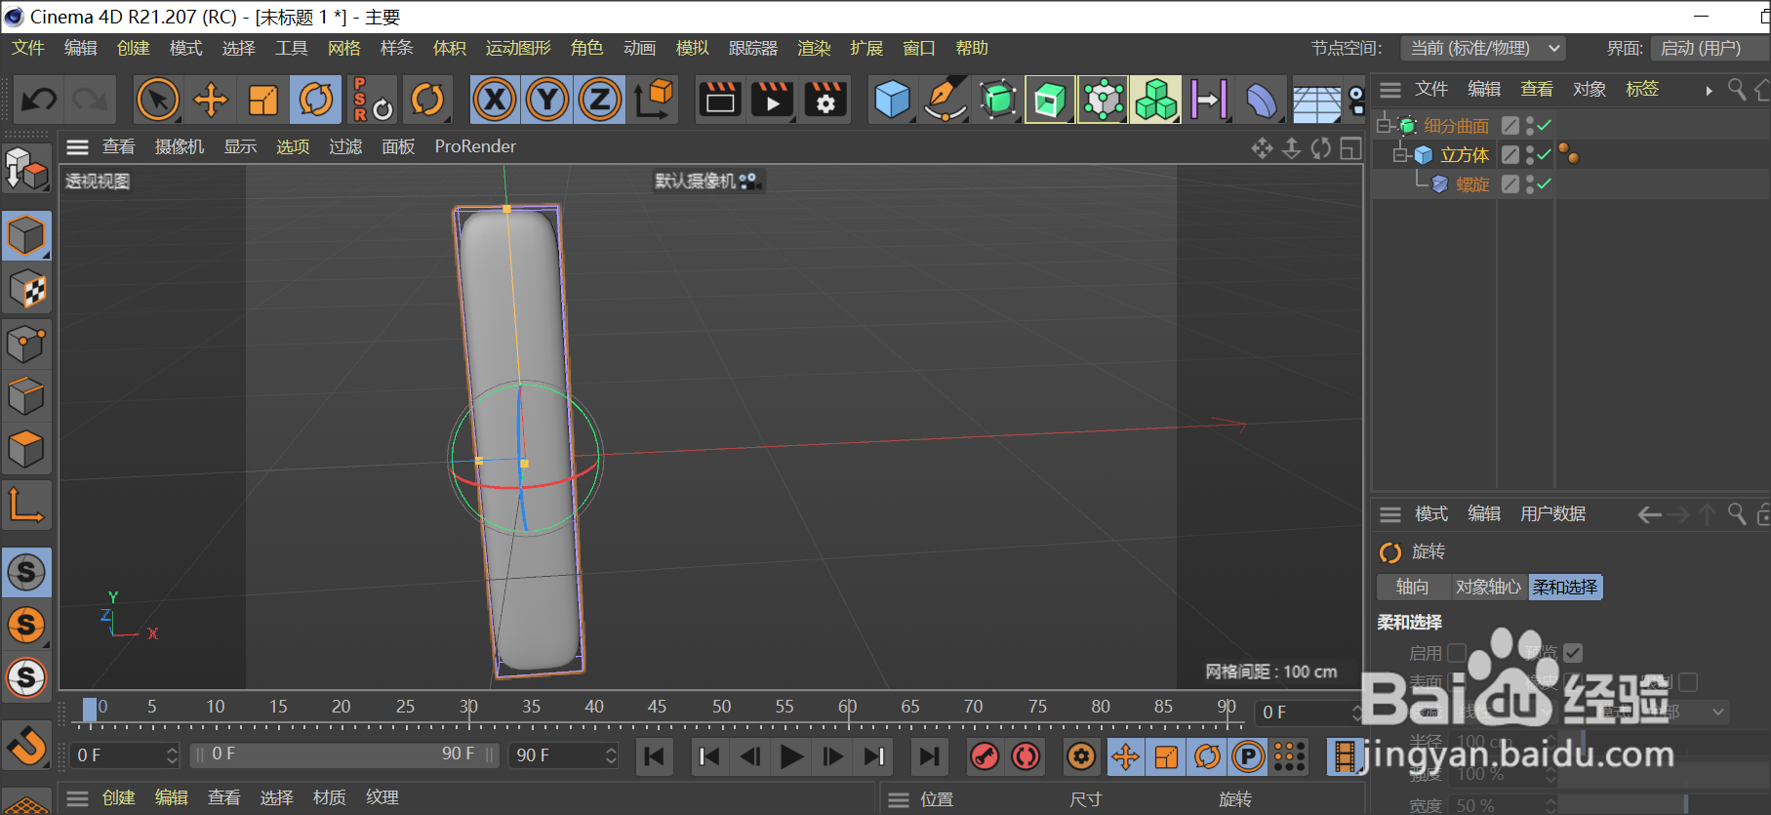Open the MoGraph Cloner icon

coord(1155,100)
